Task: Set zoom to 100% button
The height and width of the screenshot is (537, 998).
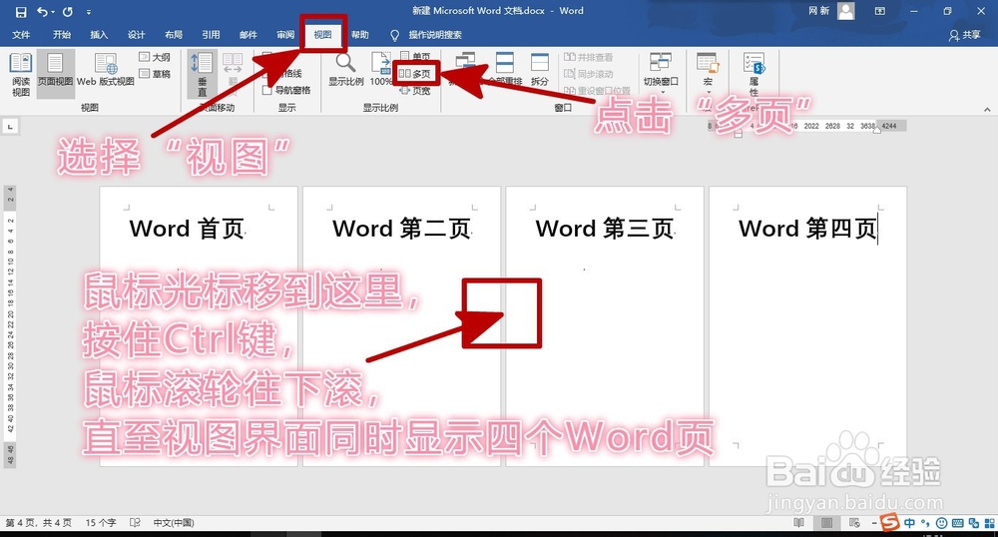Action: [380, 70]
